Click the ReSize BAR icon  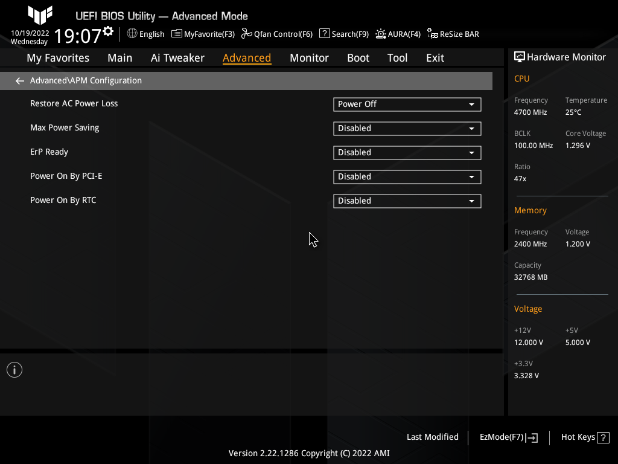(432, 34)
